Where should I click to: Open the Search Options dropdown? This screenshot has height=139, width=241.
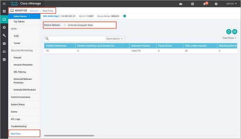tap(114, 39)
